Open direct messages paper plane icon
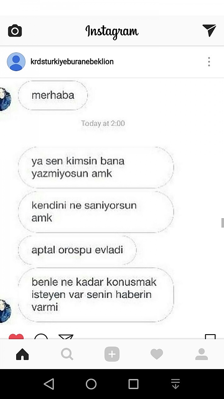The height and width of the screenshot is (399, 224). point(209,30)
